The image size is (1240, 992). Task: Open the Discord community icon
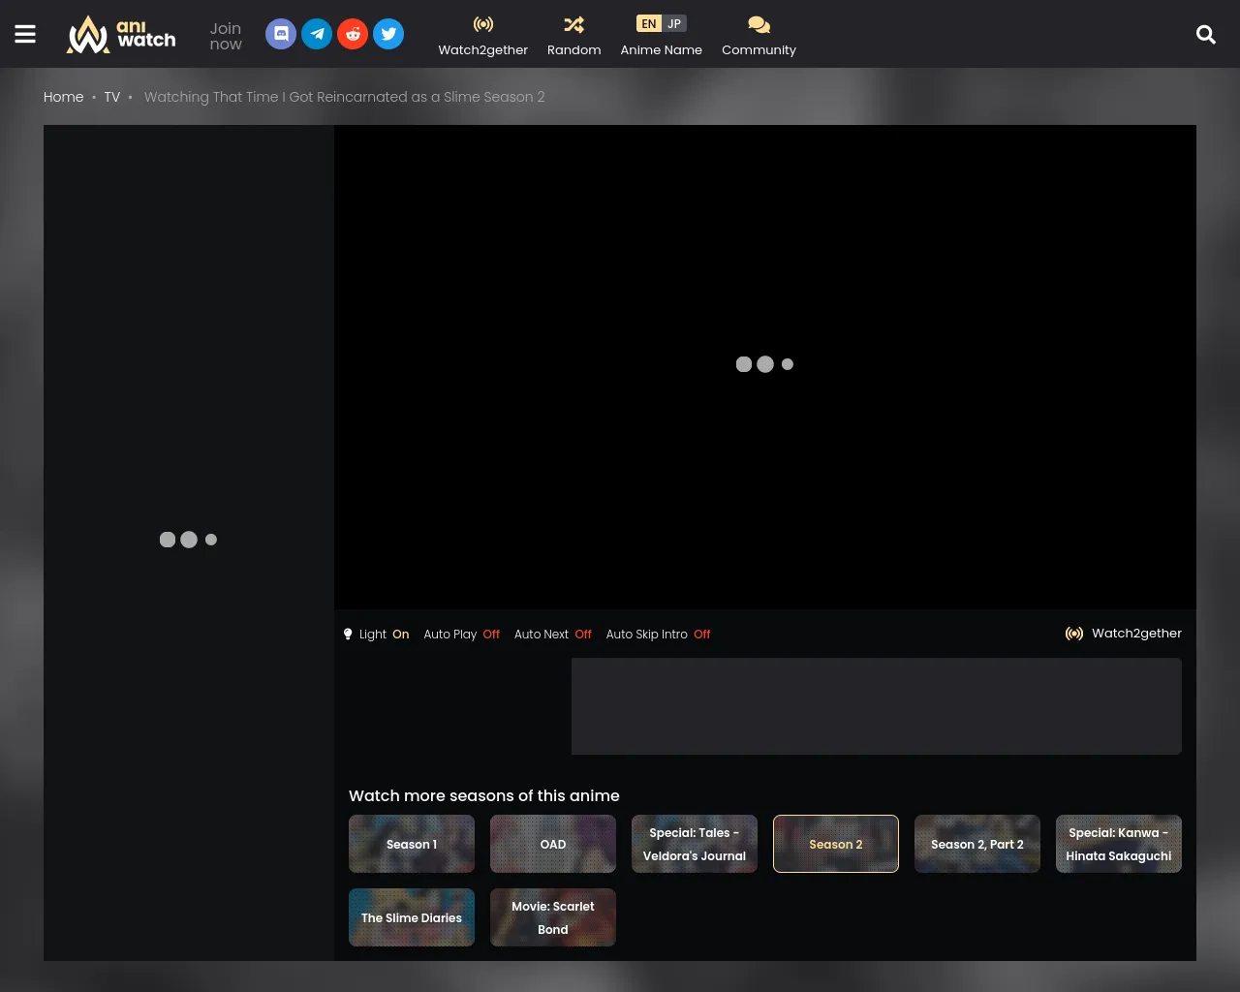[281, 34]
